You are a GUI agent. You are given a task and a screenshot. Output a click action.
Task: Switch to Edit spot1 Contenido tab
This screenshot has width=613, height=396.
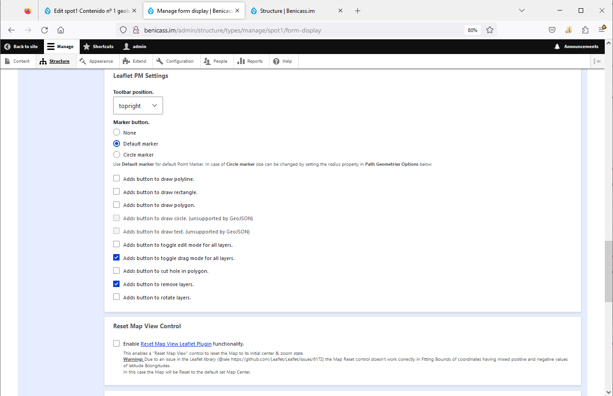pyautogui.click(x=91, y=11)
